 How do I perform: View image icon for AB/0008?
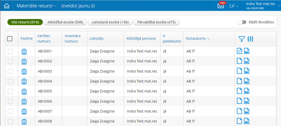(x=247, y=121)
